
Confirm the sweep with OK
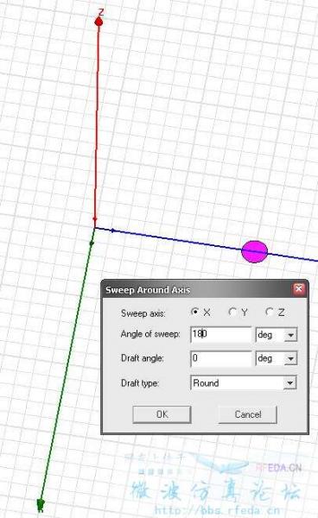coord(162,414)
